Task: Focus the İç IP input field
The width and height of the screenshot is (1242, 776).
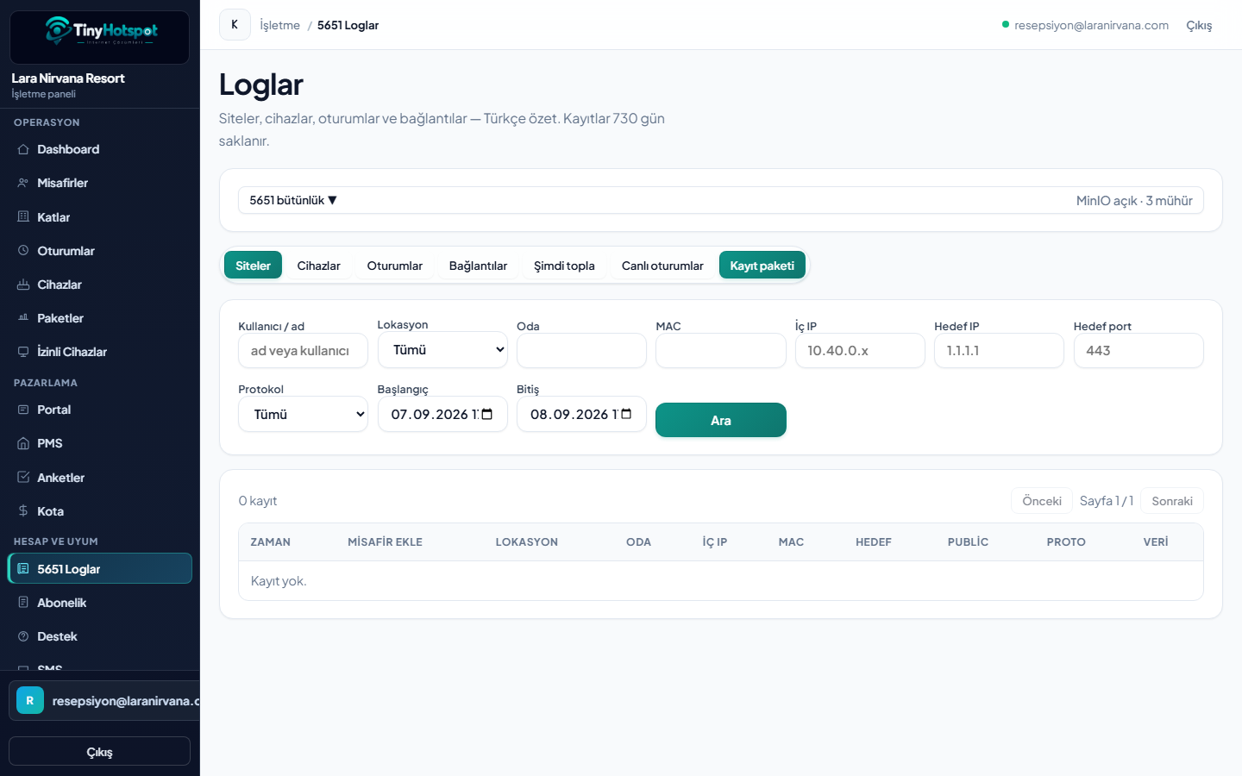Action: (860, 351)
